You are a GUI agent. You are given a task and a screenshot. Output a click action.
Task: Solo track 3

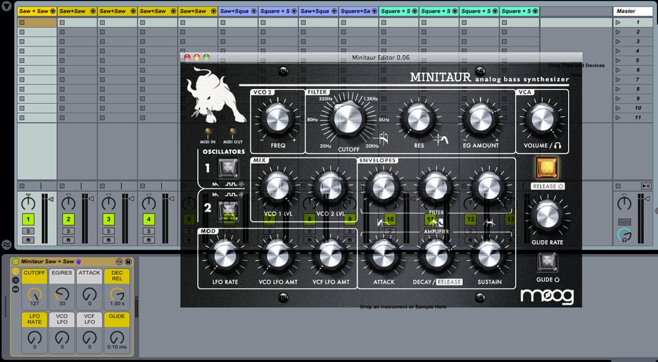click(x=109, y=231)
